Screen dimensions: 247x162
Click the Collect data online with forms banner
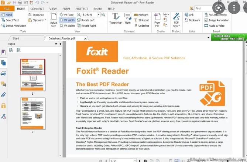click(x=229, y=37)
